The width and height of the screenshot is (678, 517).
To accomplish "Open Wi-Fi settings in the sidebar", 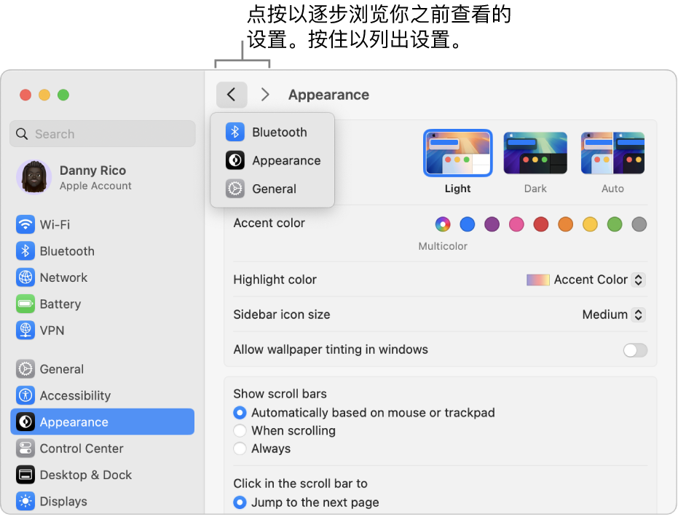I will coord(55,224).
